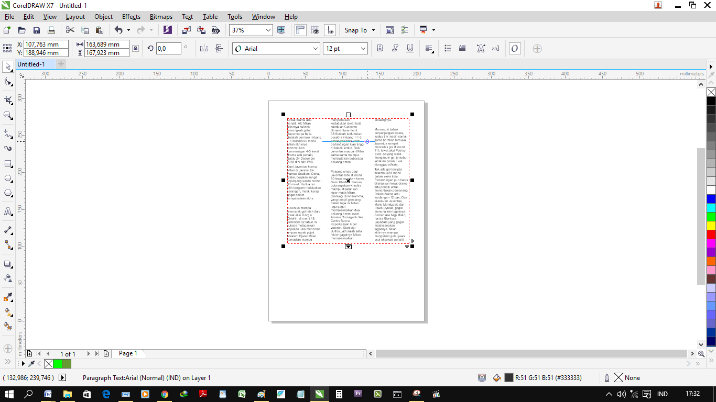Toggle bold formatting on the selected text
The width and height of the screenshot is (716, 402).
click(379, 48)
